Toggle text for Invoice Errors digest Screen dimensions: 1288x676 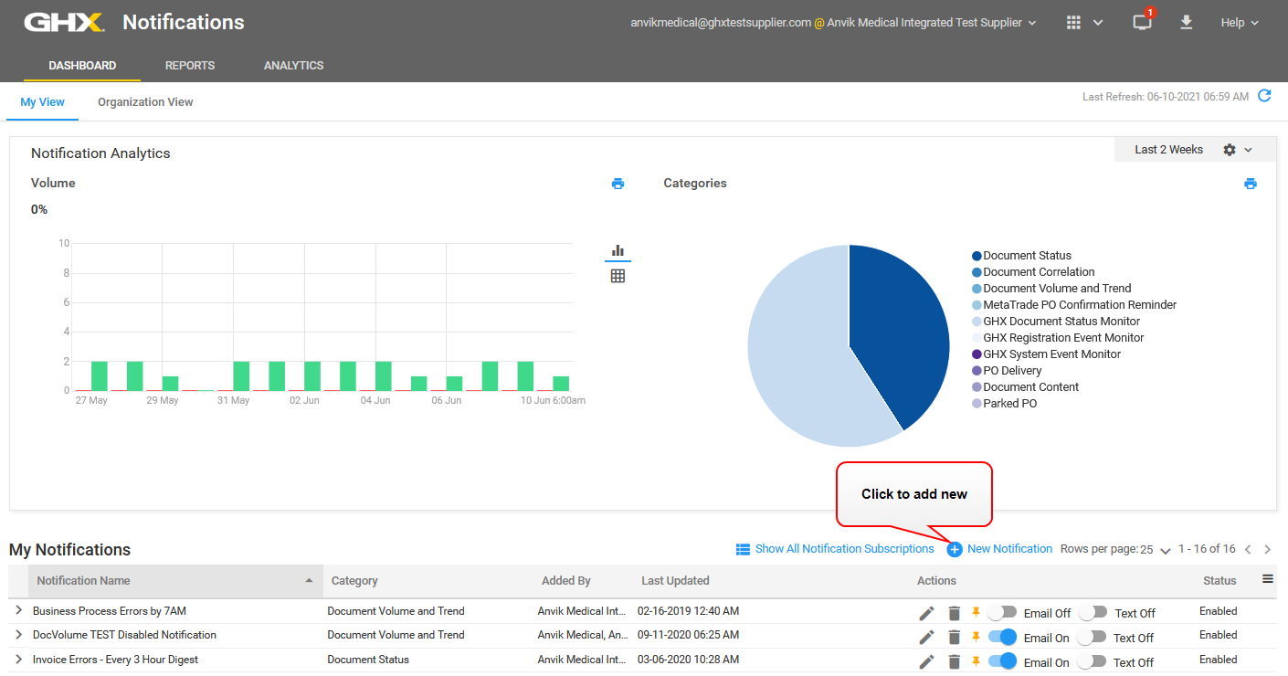click(x=1092, y=661)
